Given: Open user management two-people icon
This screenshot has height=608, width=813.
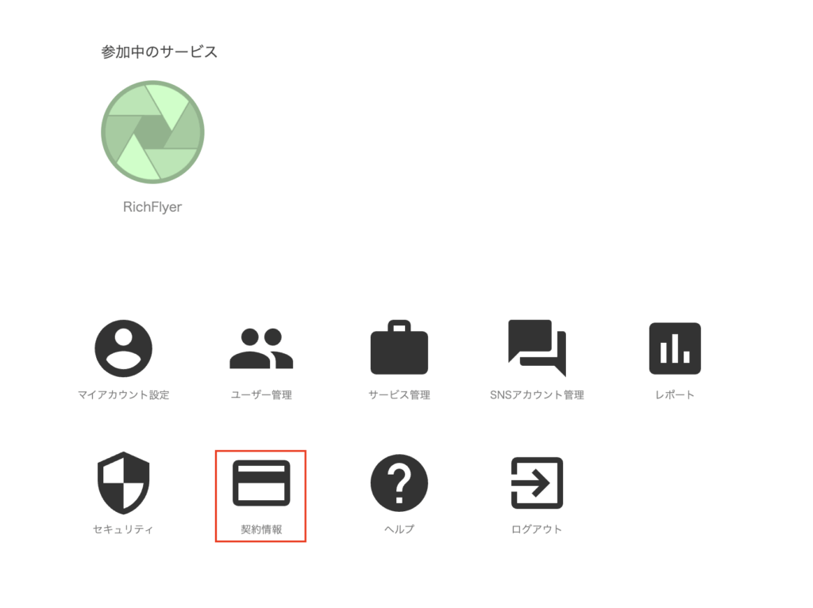Looking at the screenshot, I should pos(261,348).
